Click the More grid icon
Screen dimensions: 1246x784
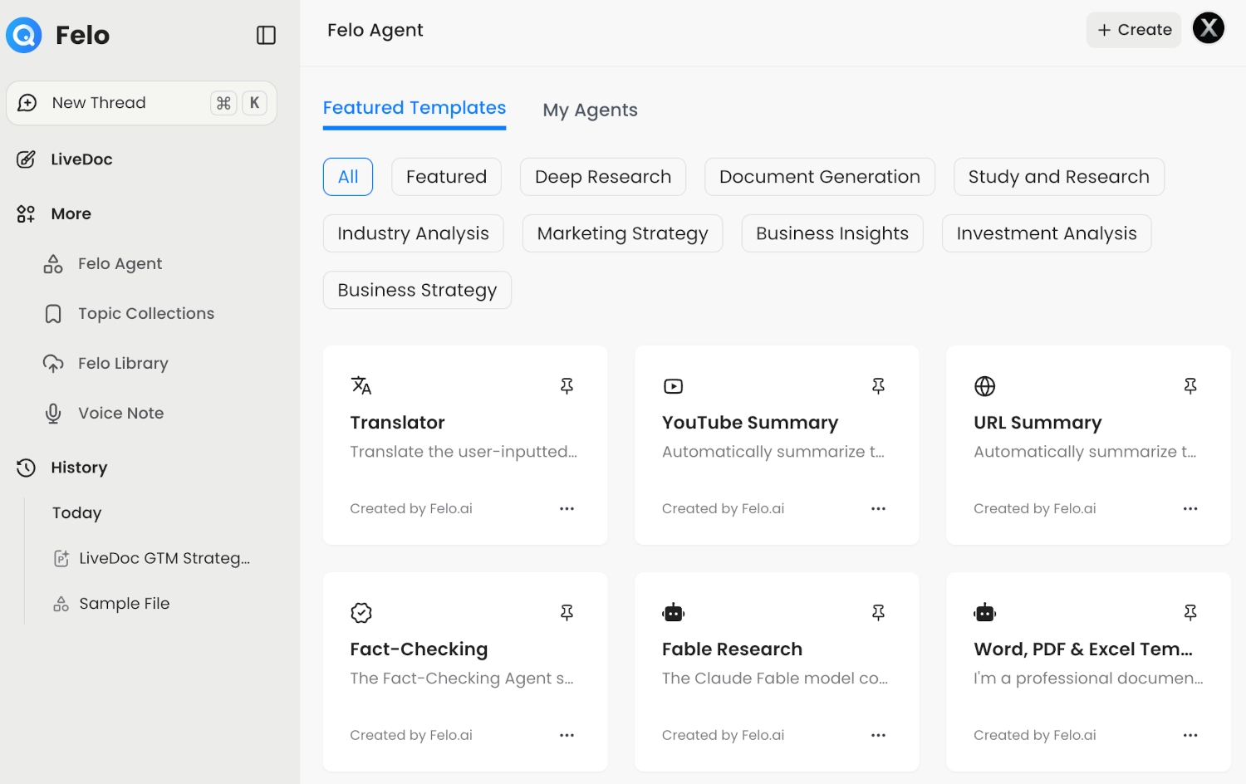click(26, 214)
